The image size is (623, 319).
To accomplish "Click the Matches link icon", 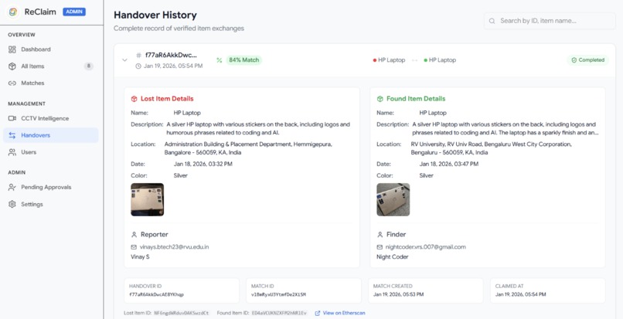I will [x=12, y=83].
